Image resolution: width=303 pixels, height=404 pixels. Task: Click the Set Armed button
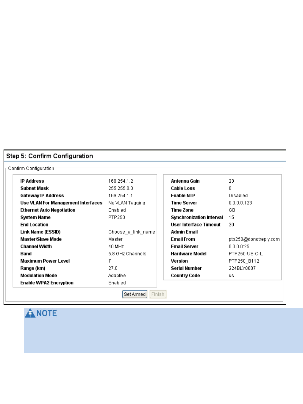(135, 294)
